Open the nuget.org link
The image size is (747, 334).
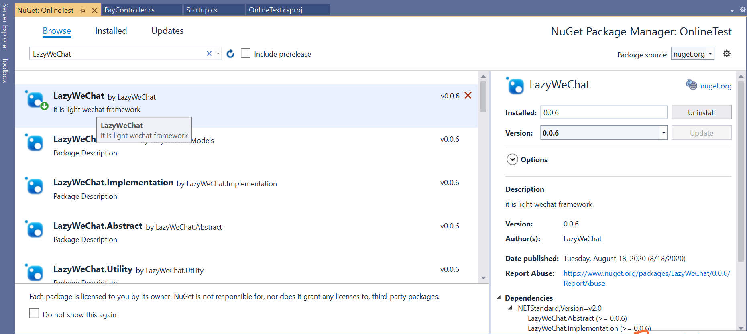tap(716, 86)
